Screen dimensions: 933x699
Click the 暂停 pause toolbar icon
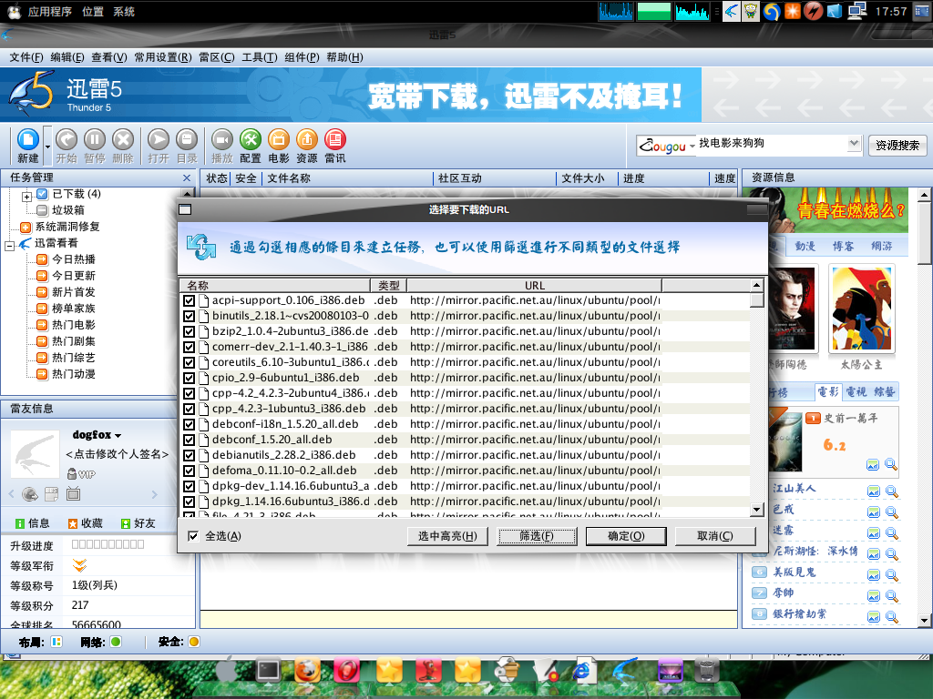[95, 140]
